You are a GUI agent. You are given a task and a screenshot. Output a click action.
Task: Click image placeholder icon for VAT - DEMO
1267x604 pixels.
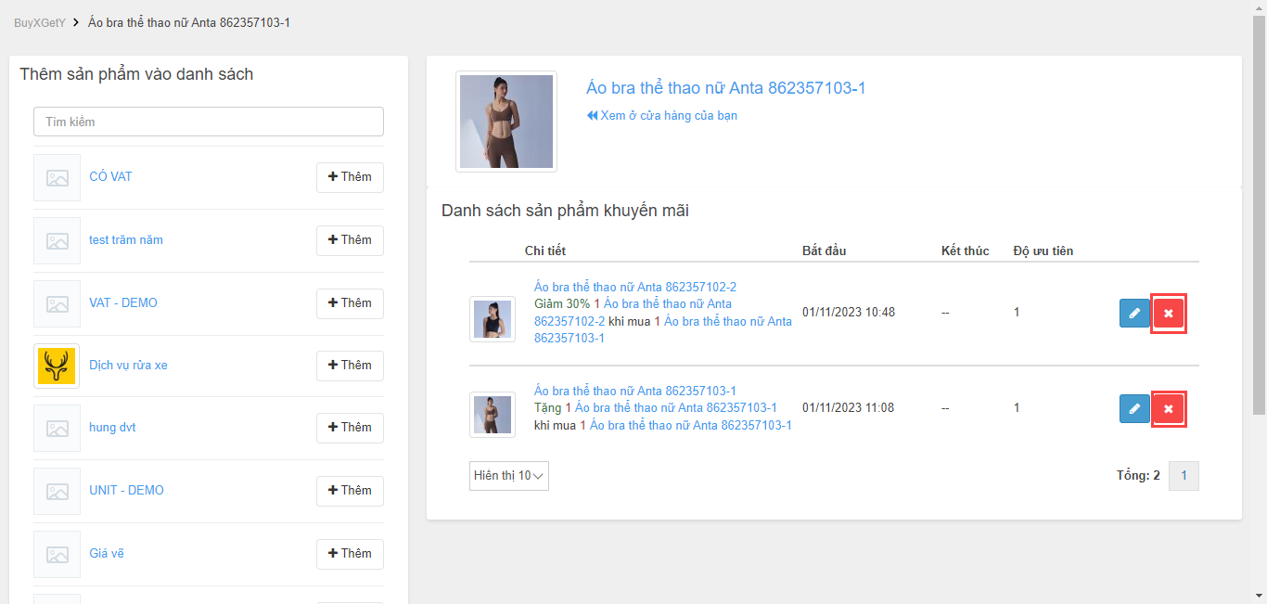58,303
